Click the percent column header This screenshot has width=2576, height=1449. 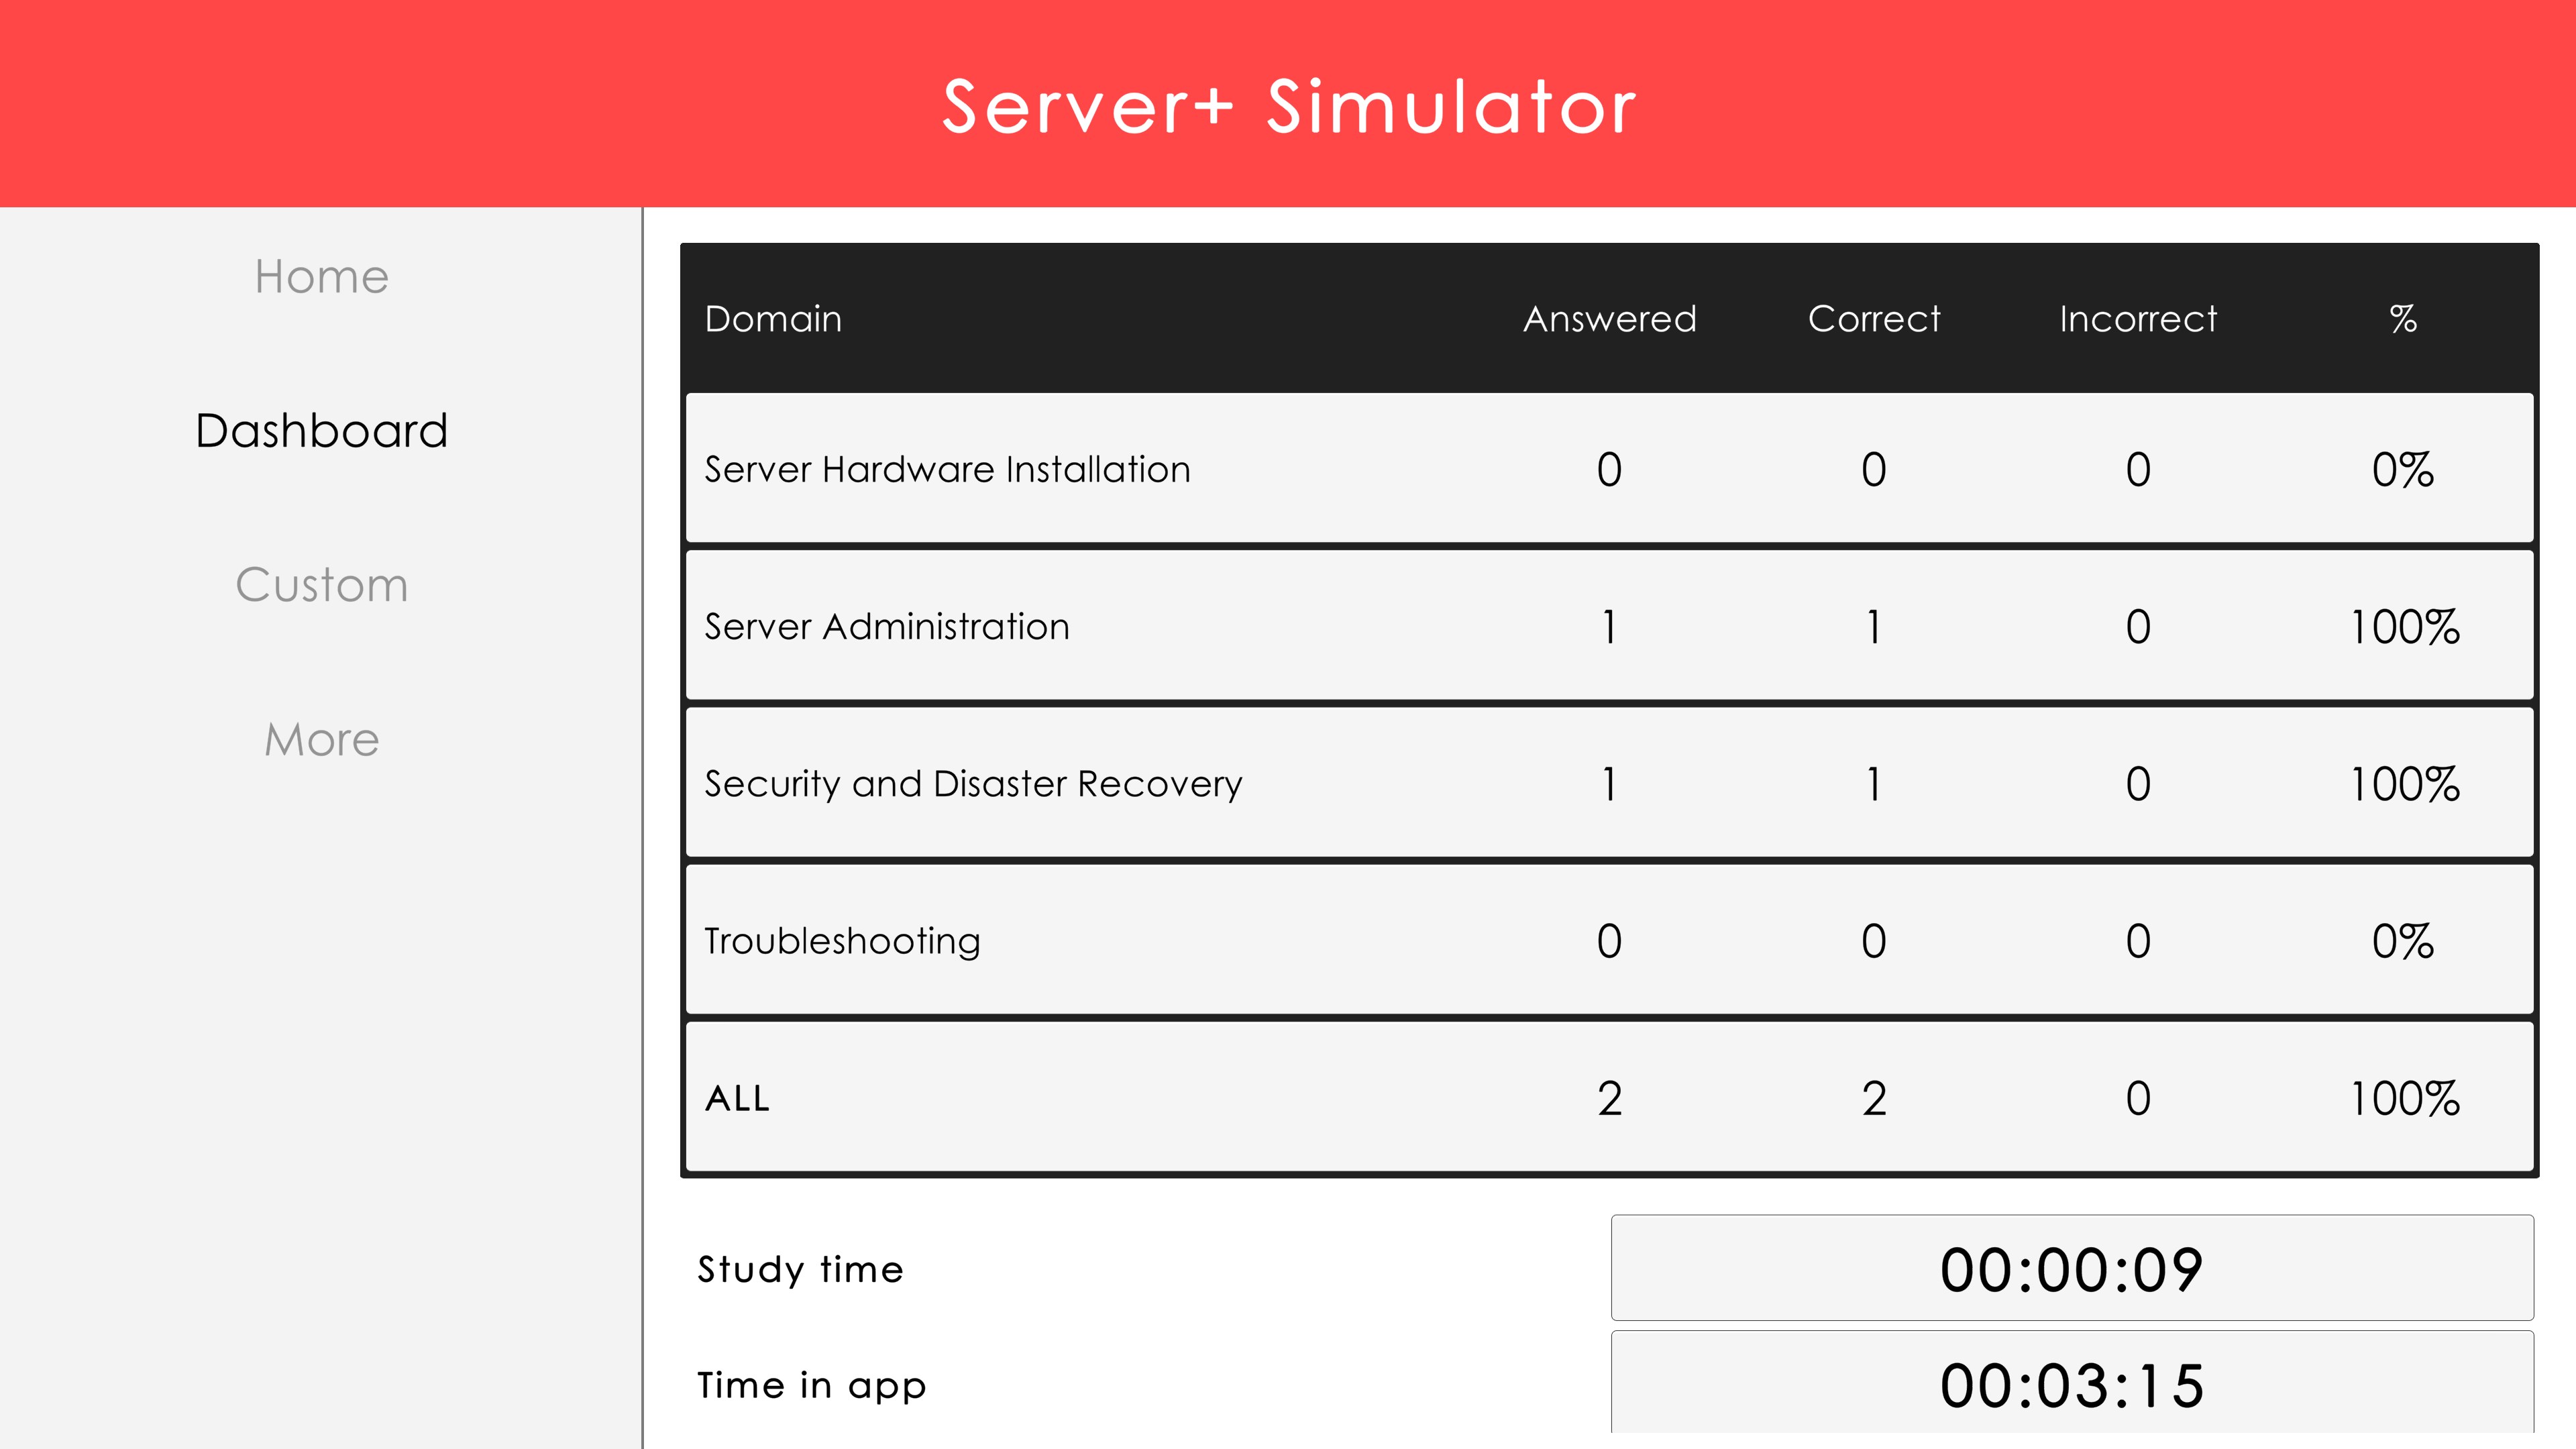point(2403,319)
